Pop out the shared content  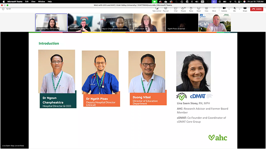click(165, 8)
